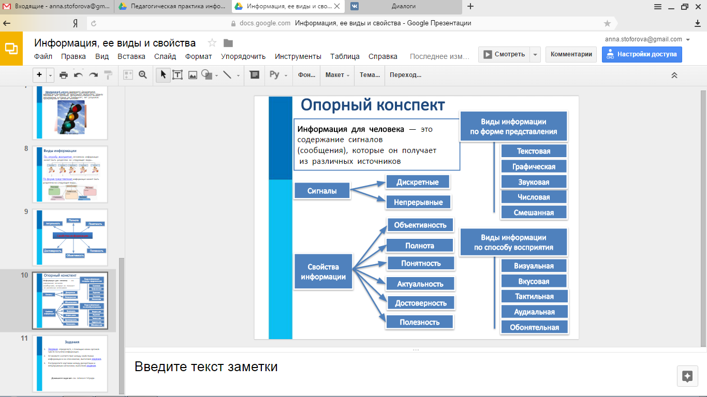This screenshot has width=707, height=397.
Task: Click the Yandex Я home button
Action: point(75,24)
